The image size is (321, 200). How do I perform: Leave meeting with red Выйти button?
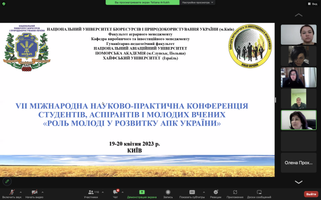tap(311, 194)
